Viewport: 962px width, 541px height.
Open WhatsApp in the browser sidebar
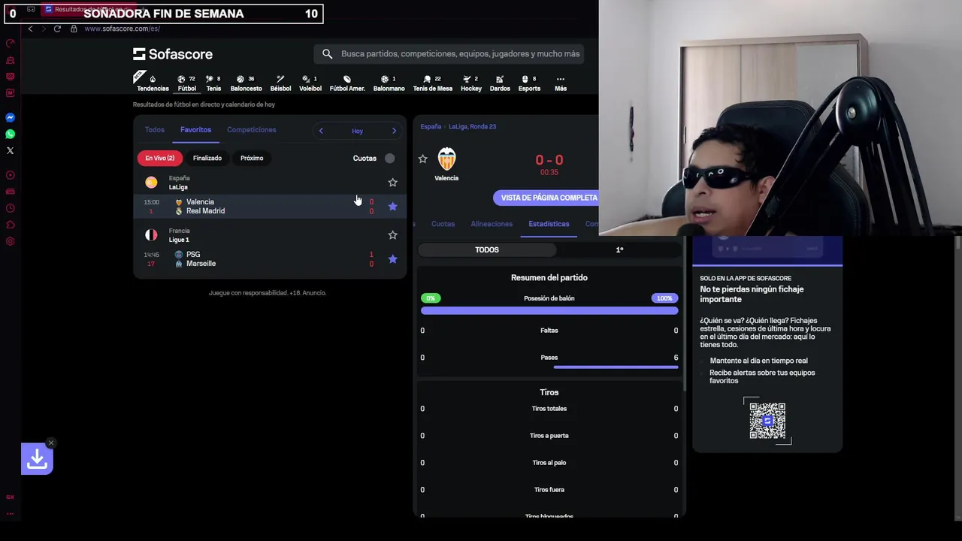click(x=11, y=134)
